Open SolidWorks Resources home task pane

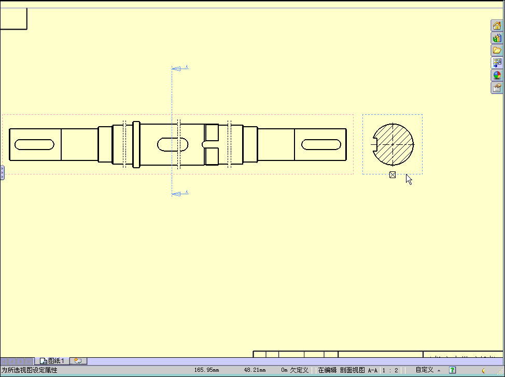click(497, 25)
